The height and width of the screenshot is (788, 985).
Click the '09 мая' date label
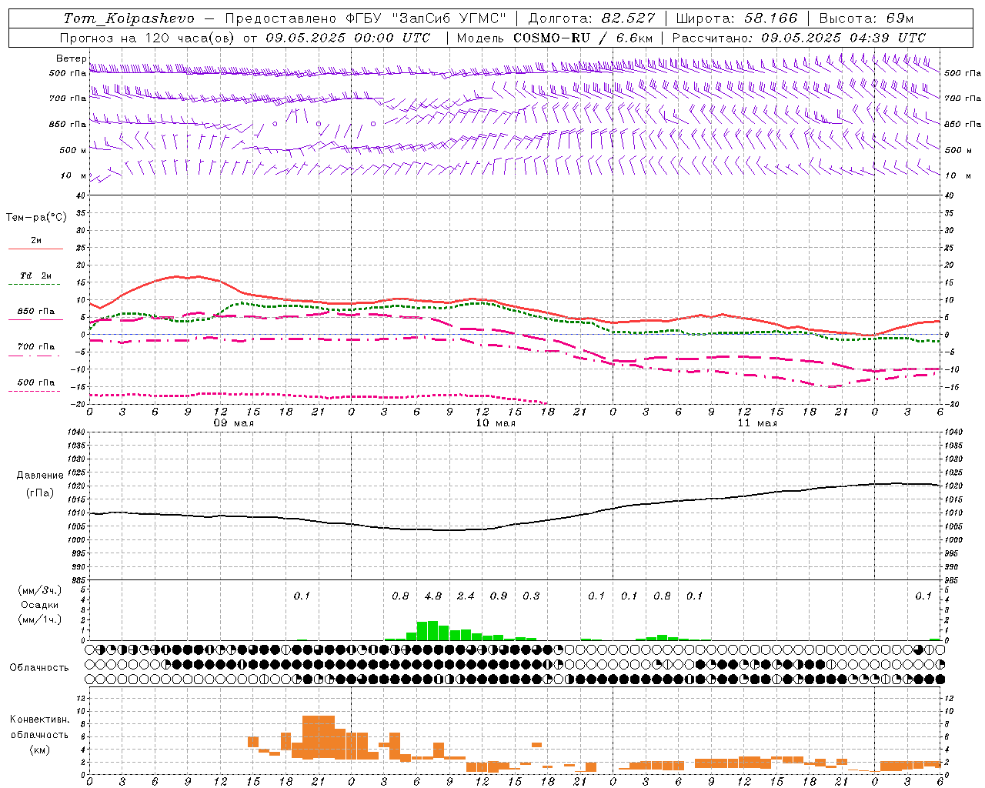coord(234,423)
